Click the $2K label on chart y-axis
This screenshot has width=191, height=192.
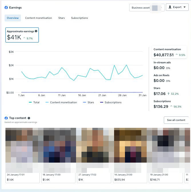11,65
